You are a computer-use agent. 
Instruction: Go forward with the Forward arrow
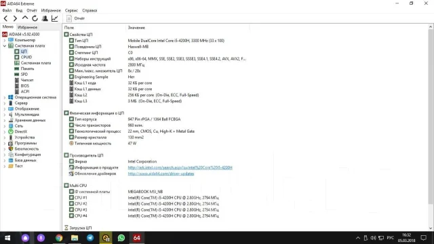pos(15,18)
